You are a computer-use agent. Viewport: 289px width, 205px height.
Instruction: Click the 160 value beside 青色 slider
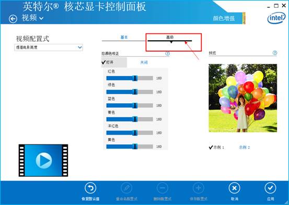click(x=159, y=119)
